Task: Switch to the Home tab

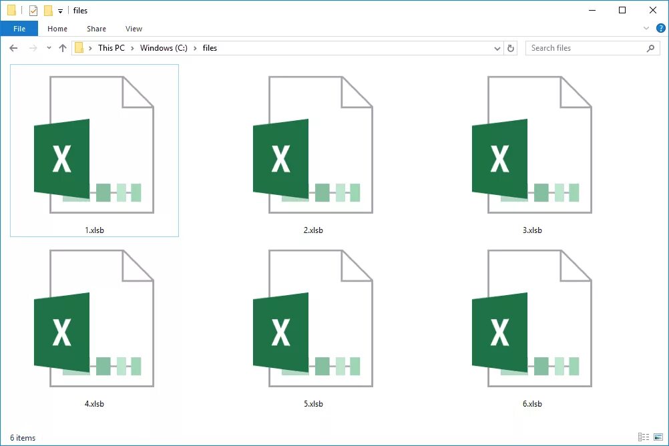Action: (x=57, y=28)
